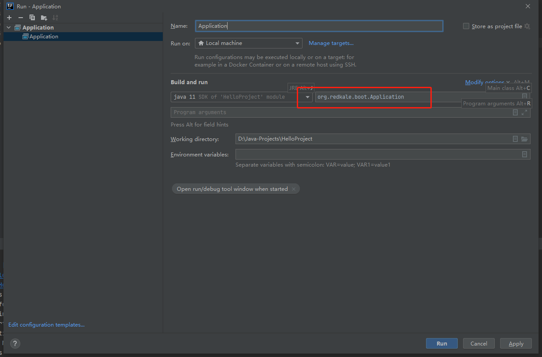Click the Add New Configuration plus icon

[x=9, y=18]
